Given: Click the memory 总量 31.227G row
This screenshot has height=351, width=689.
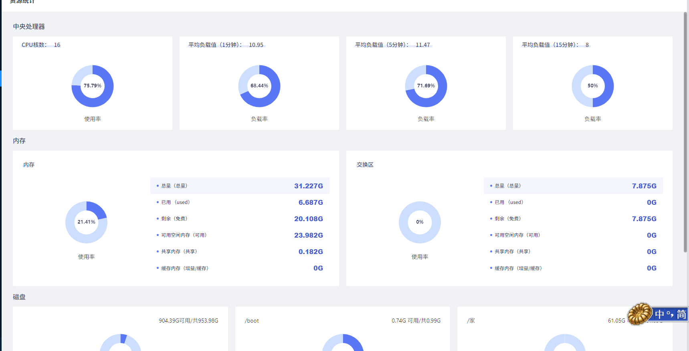Looking at the screenshot, I should (x=240, y=186).
